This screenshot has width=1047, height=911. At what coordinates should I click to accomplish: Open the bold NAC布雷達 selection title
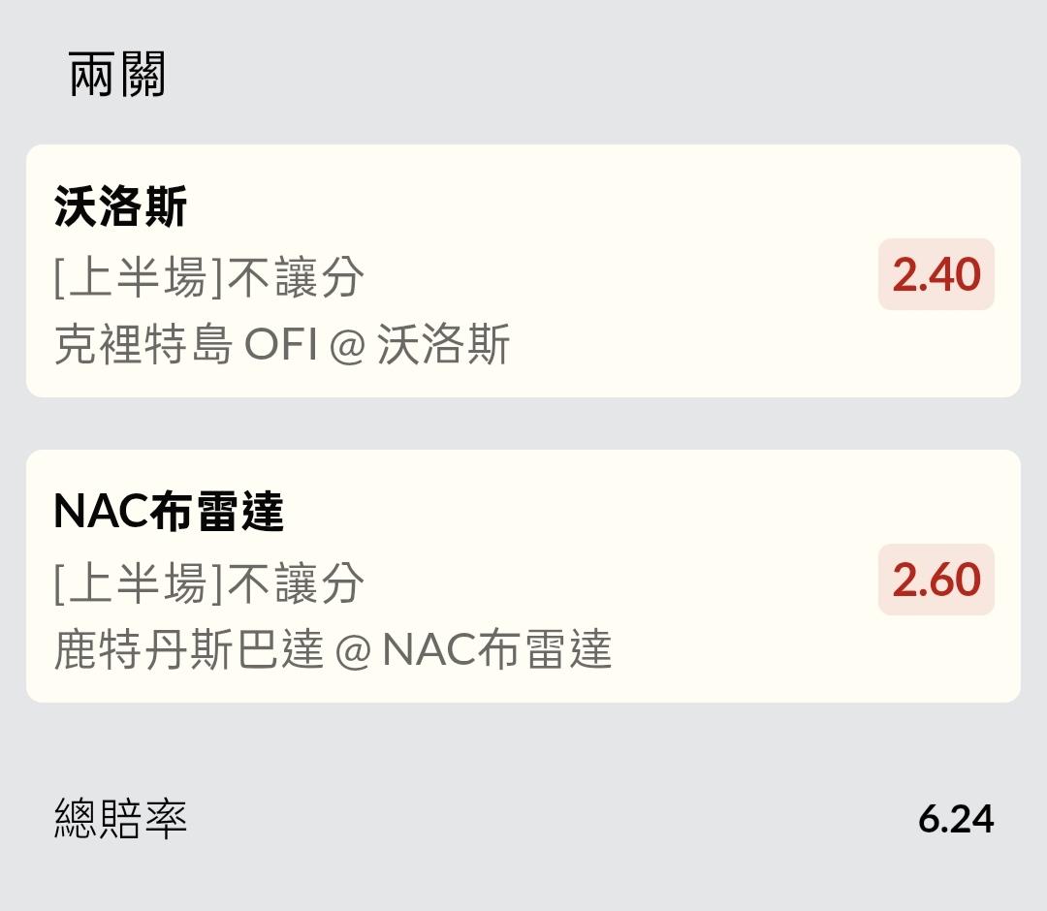pos(169,512)
